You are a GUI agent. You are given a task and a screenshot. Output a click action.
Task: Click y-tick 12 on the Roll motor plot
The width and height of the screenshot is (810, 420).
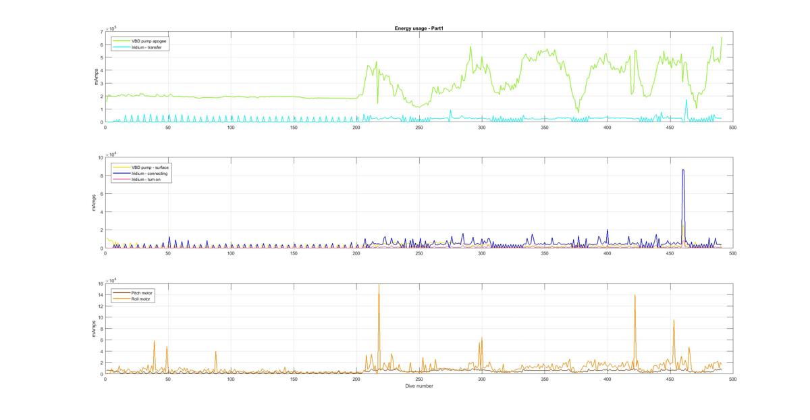coord(100,306)
